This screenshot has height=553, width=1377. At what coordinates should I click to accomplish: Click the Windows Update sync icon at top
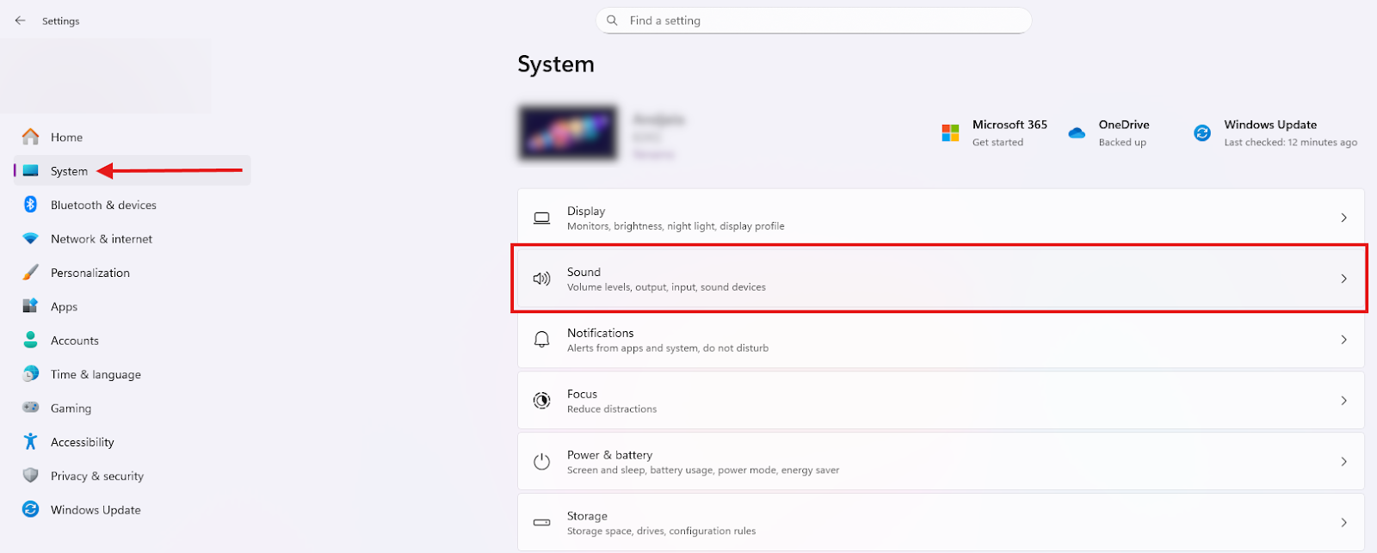tap(1202, 133)
